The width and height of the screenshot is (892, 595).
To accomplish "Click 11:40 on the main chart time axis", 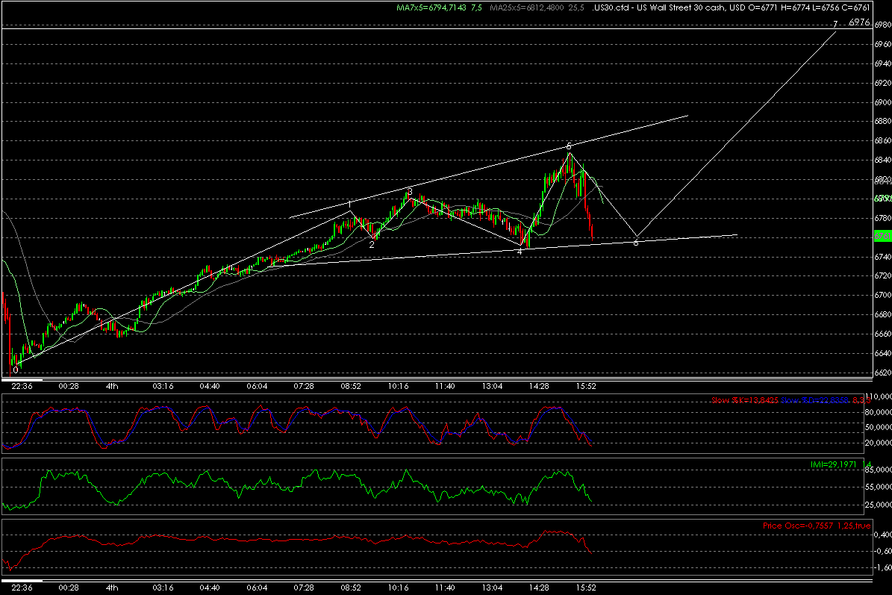I will [x=444, y=386].
